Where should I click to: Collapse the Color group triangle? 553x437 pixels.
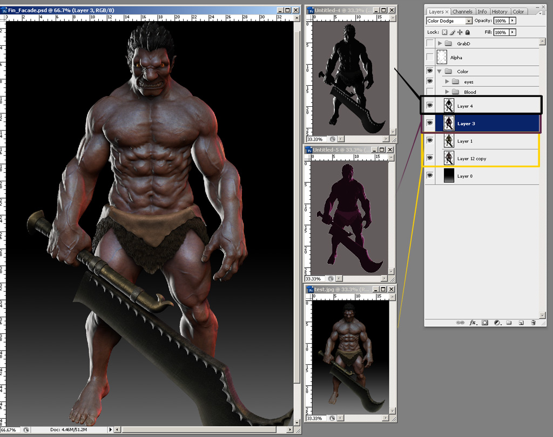[x=440, y=71]
